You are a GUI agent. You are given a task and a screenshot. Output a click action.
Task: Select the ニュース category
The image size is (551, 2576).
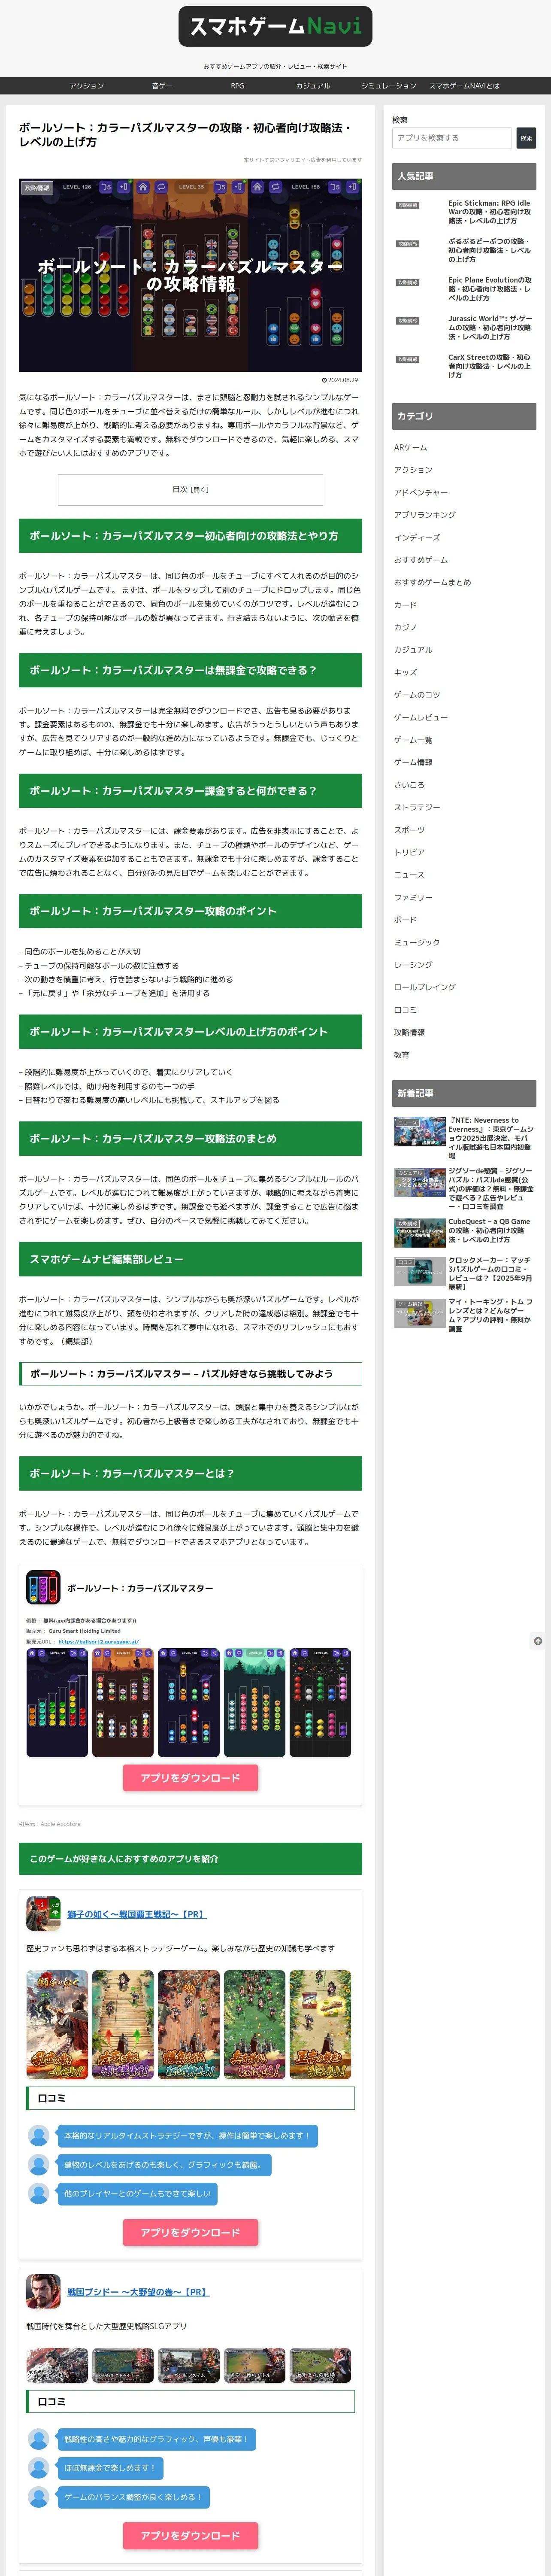click(x=409, y=874)
